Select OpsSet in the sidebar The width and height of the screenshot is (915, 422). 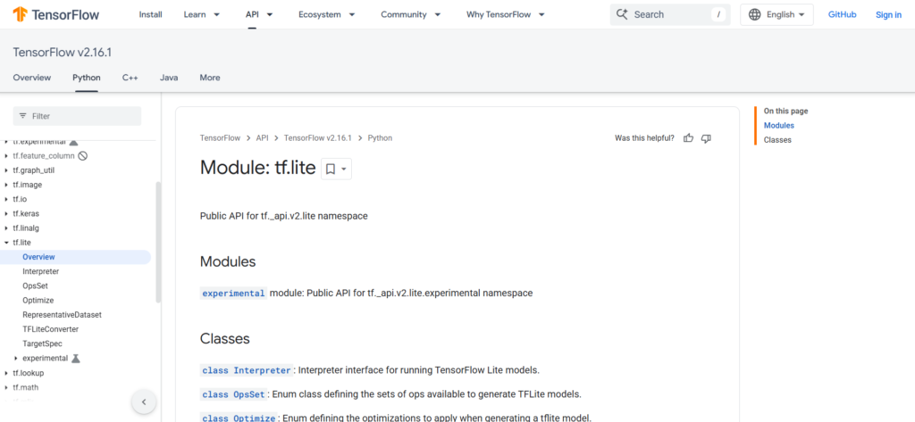[35, 285]
